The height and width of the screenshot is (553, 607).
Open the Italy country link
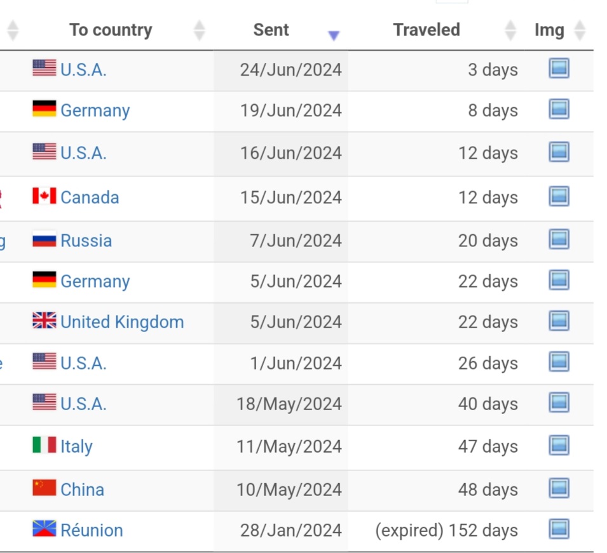(77, 447)
